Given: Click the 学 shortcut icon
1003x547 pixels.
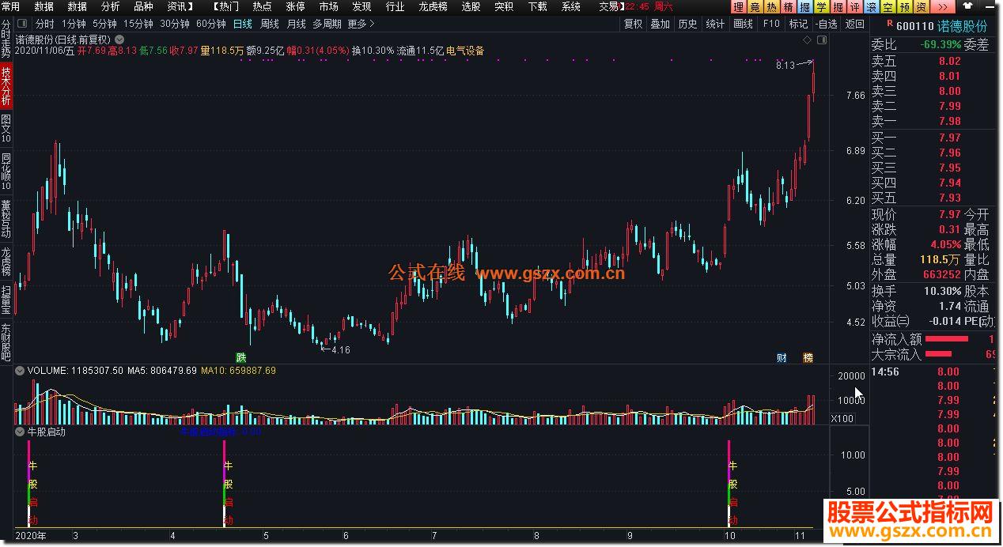Looking at the screenshot, I should click(x=823, y=7).
